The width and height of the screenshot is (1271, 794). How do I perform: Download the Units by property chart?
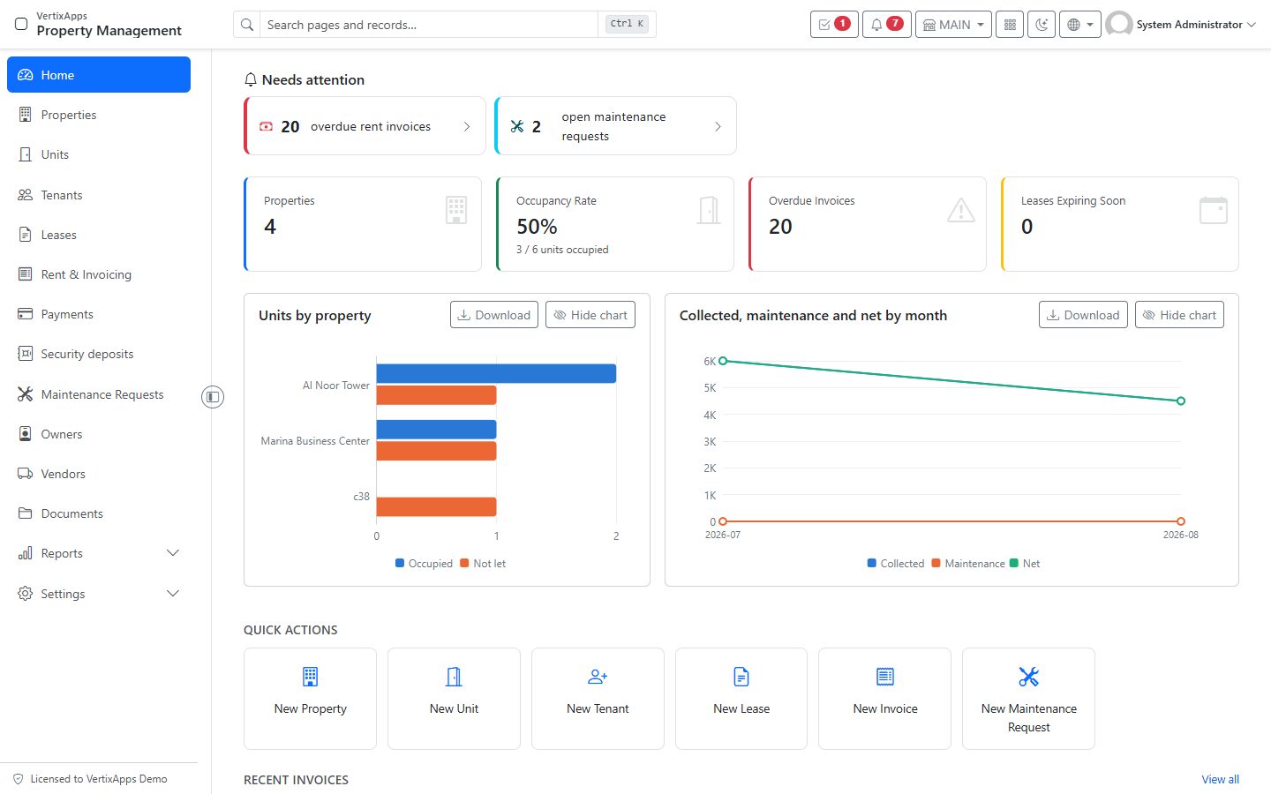tap(494, 315)
